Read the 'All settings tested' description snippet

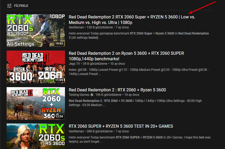[x=139, y=36]
